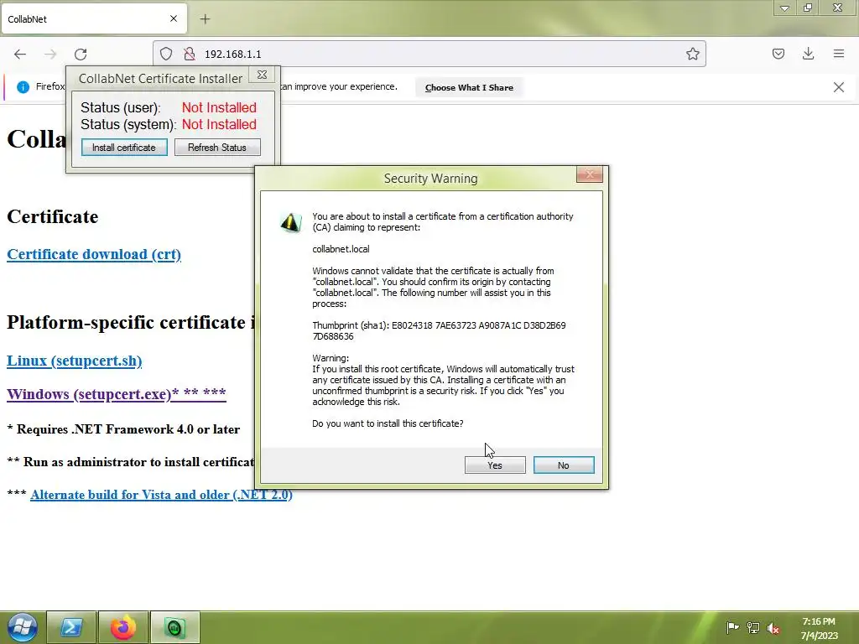Click the taskbar clock showing 7:16 PM
The width and height of the screenshot is (859, 644).
pyautogui.click(x=819, y=628)
